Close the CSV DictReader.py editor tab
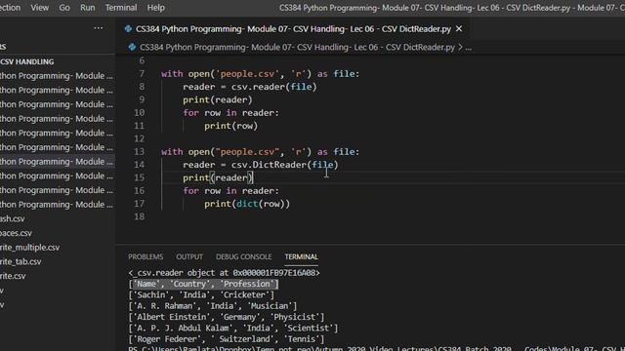This screenshot has width=625, height=351. tap(459, 28)
